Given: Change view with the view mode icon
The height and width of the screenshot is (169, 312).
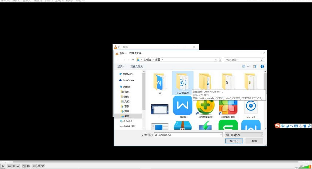Looking at the screenshot, I should tap(244, 66).
